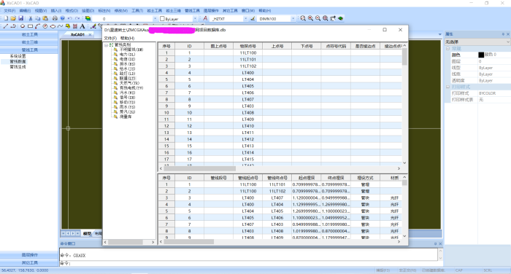
Task: Click the Cut scissors icon
Action: (31, 18)
